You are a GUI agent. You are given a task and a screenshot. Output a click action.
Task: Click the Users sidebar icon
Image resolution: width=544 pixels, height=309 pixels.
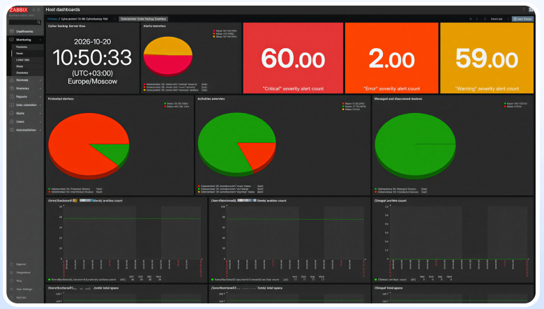[x=12, y=122]
